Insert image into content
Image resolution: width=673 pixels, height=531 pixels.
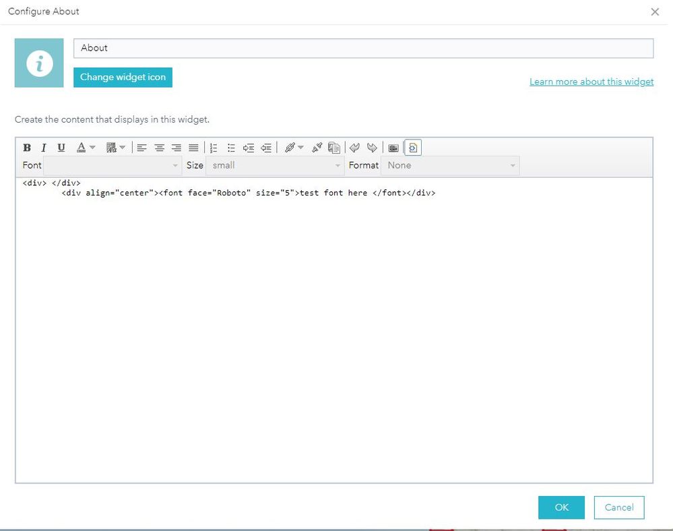coord(393,148)
